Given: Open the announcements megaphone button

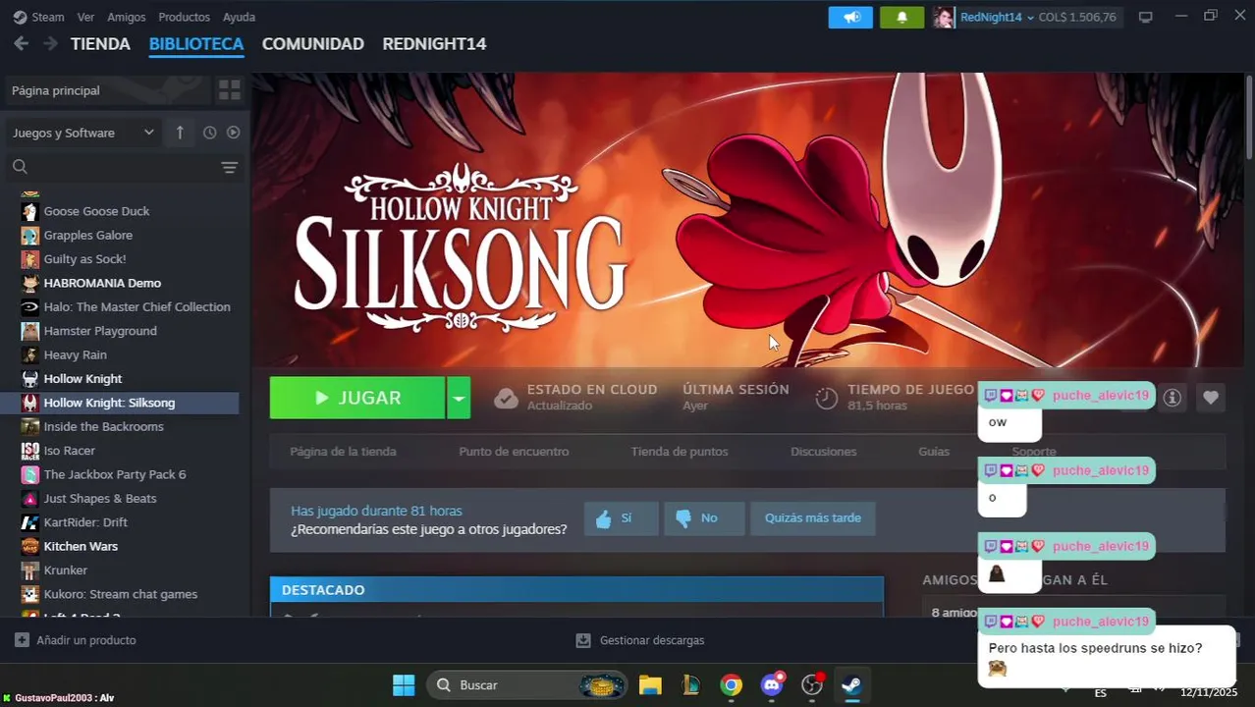Looking at the screenshot, I should point(850,18).
